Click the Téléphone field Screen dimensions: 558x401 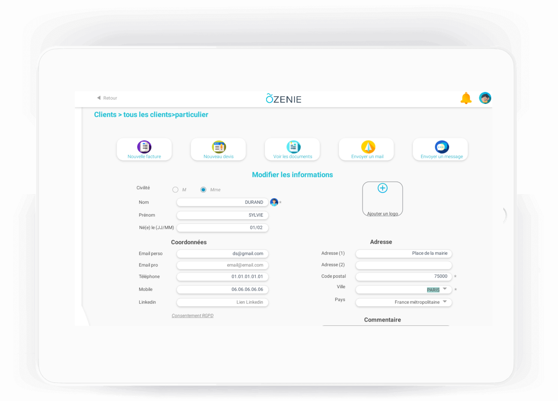coord(222,277)
